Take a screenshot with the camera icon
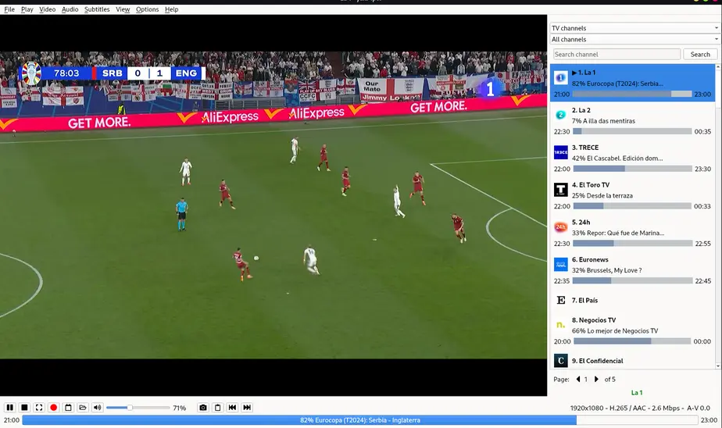This screenshot has height=428, width=722. click(203, 408)
